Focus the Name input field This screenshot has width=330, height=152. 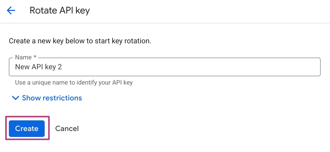(x=164, y=67)
